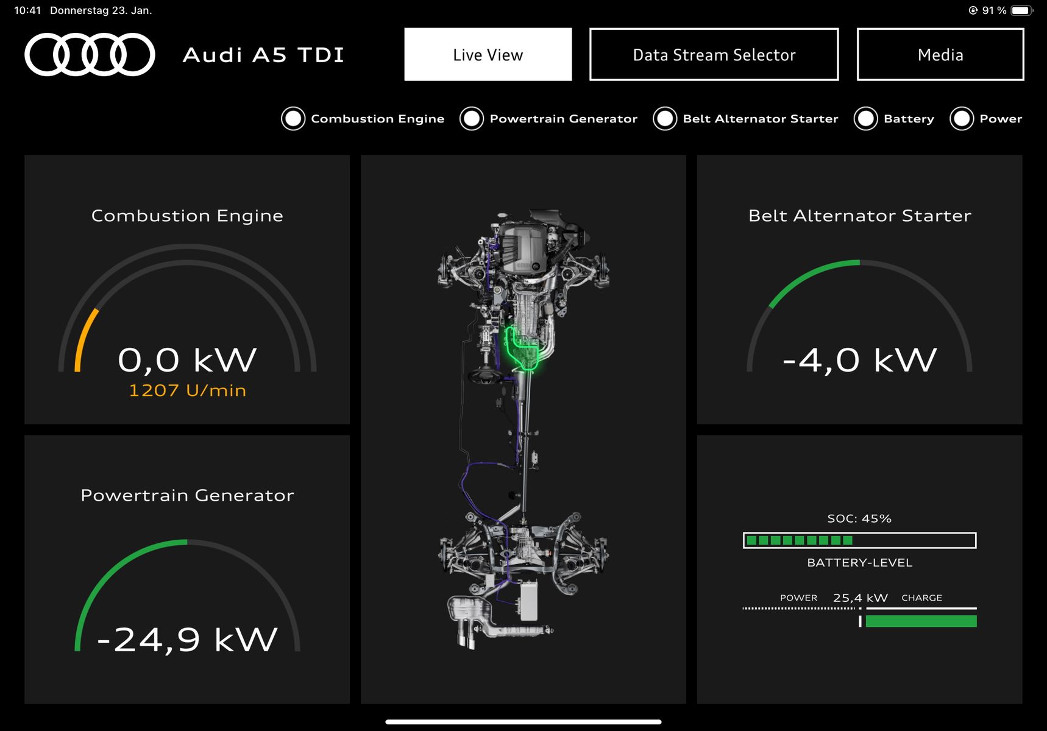Select the Battery radio button

pos(865,119)
